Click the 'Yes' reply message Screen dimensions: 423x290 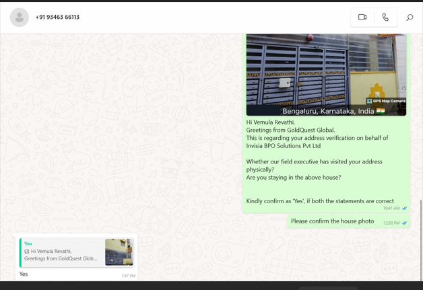(x=24, y=274)
